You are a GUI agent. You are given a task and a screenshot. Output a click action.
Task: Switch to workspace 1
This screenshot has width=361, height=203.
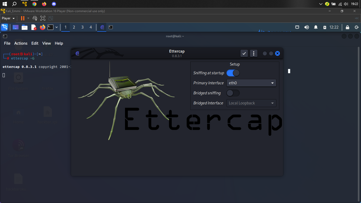tap(66, 27)
